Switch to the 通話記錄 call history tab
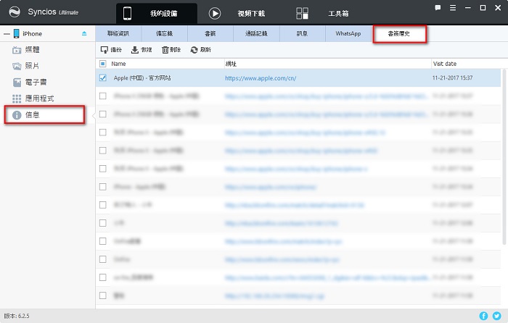This screenshot has height=323, width=508. click(256, 33)
